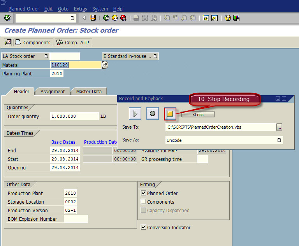Open the Save As Unicode dropdown
The height and width of the screenshot is (246, 299).
279,140
